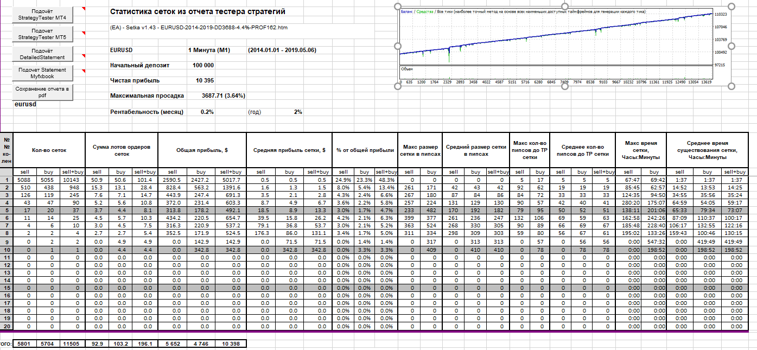
Task: Click the 1 Минута (M1) timeframe cell
Action: [209, 50]
